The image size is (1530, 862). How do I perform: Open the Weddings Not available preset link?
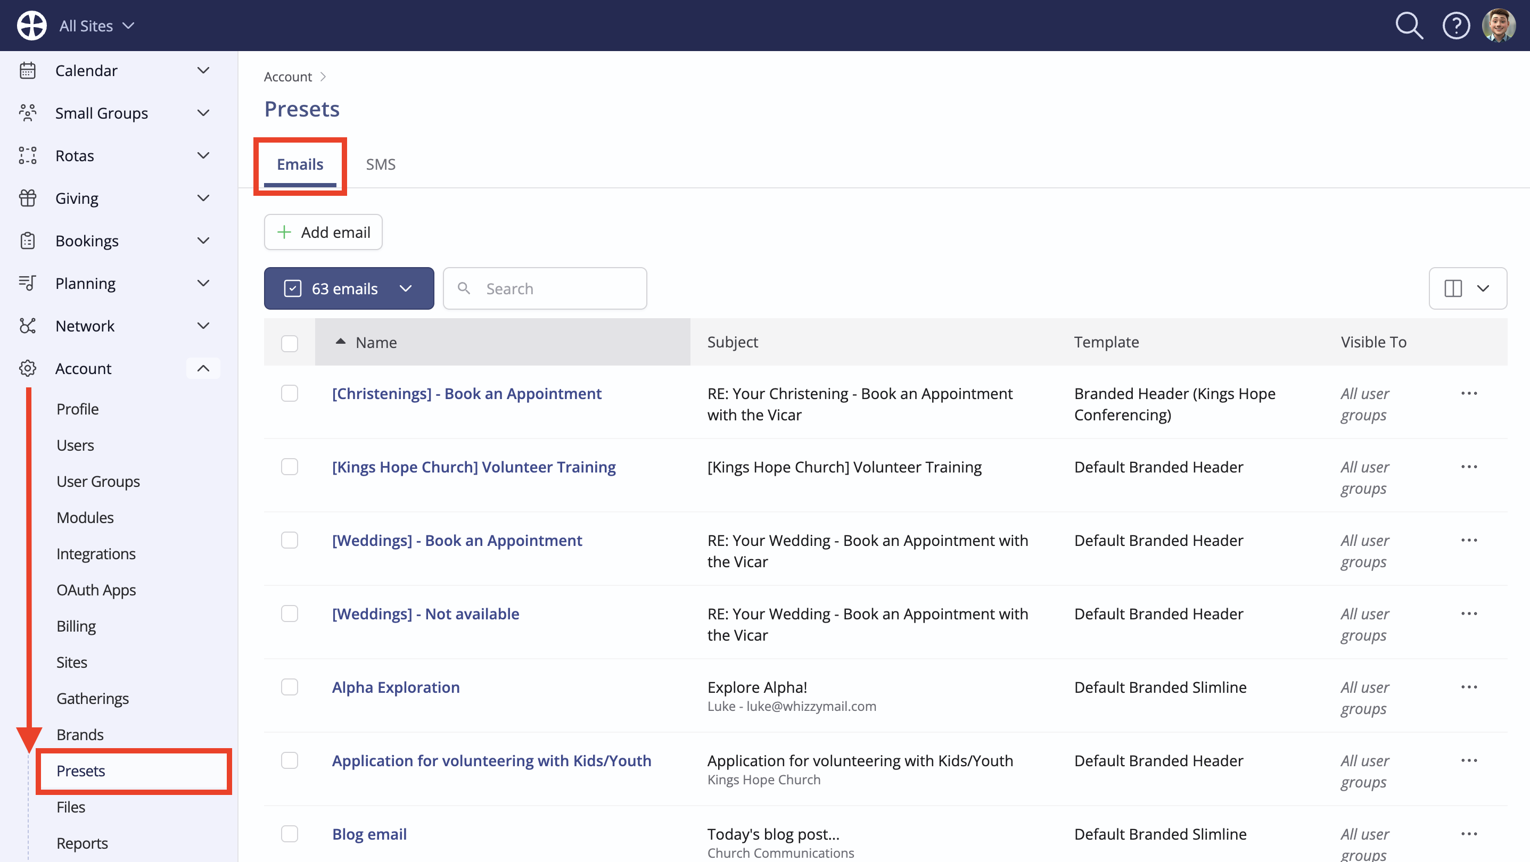pyautogui.click(x=425, y=614)
